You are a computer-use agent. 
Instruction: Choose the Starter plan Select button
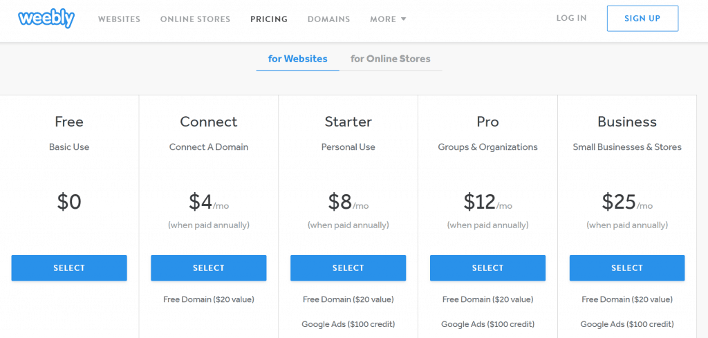click(348, 268)
